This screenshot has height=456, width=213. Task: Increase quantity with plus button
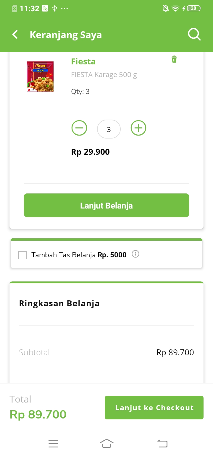pos(138,128)
